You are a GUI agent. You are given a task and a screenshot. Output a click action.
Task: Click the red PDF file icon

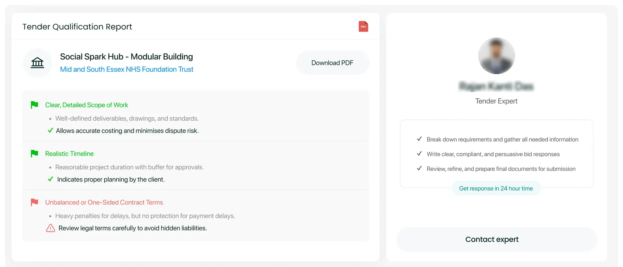[x=363, y=27]
